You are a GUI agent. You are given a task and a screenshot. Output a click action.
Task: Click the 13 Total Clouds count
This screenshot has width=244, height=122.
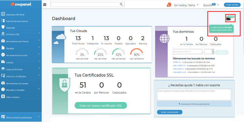pyautogui.click(x=78, y=38)
